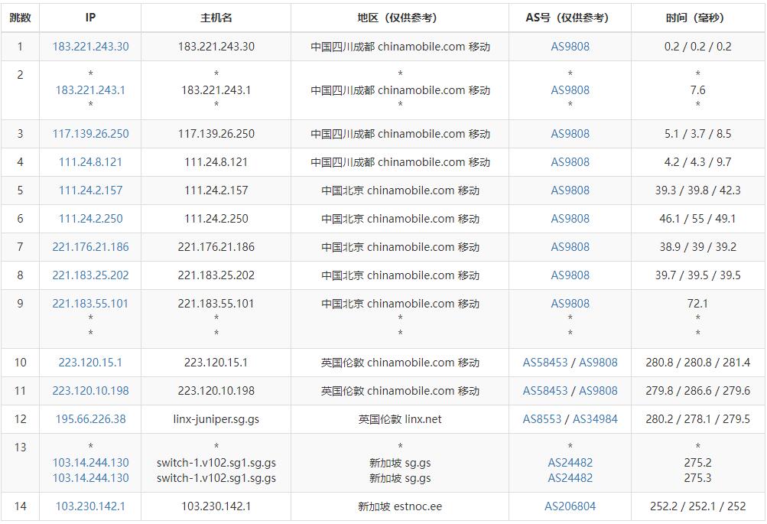Select region text in hop 10 row

pyautogui.click(x=400, y=363)
